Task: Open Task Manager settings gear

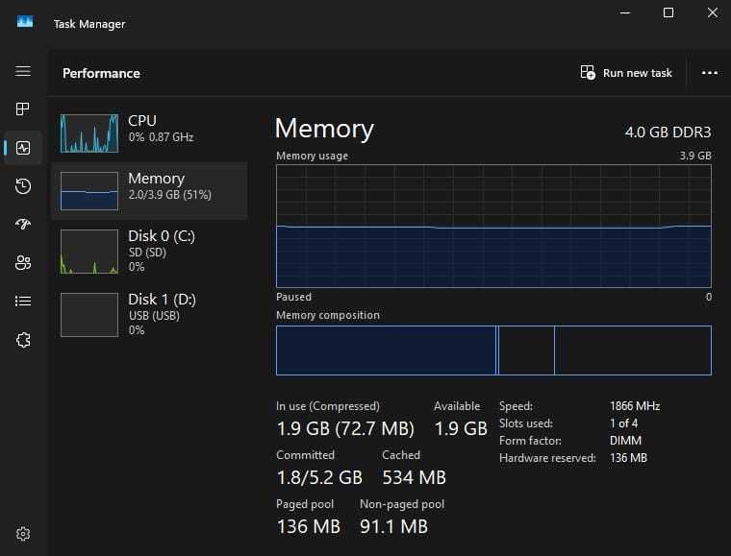Action: click(x=23, y=534)
